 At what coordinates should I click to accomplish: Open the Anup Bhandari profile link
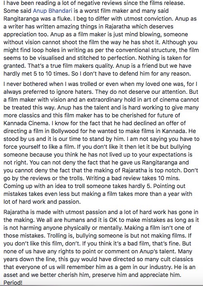(52, 11)
